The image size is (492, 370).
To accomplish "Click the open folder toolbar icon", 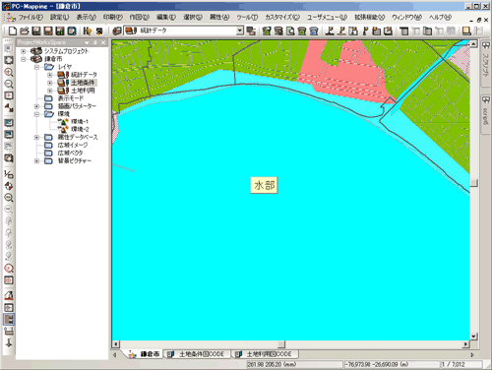I will [x=25, y=31].
